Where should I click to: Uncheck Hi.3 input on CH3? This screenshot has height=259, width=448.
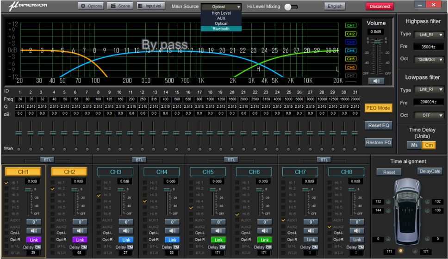(99, 196)
